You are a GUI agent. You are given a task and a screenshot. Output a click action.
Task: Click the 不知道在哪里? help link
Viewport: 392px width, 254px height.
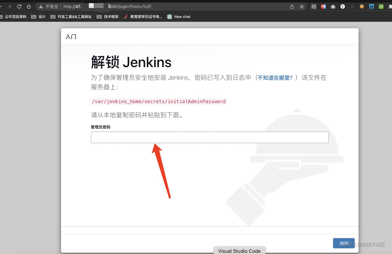click(275, 78)
